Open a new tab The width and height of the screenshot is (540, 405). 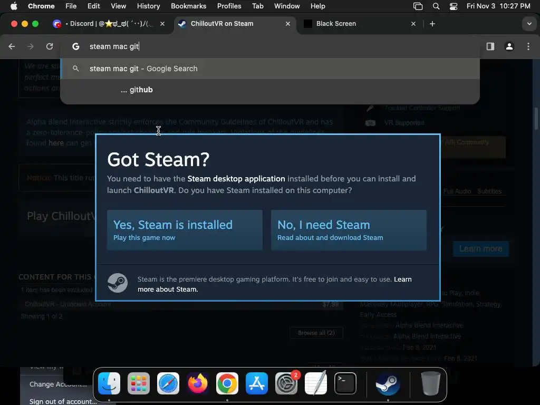[x=432, y=24]
